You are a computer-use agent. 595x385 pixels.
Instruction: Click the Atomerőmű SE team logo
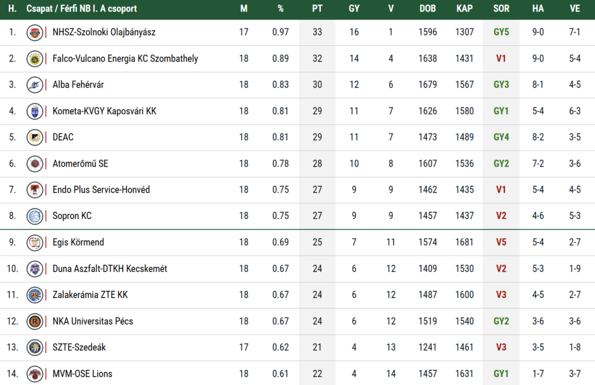tap(35, 164)
